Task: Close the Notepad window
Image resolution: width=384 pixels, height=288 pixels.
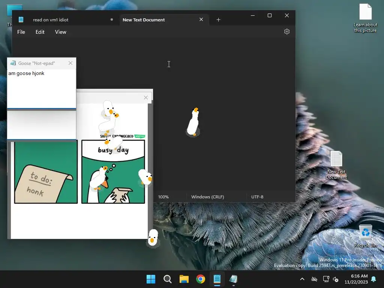Action: (287, 15)
